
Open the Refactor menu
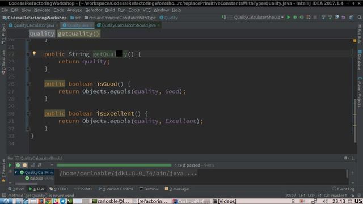tap(94, 10)
